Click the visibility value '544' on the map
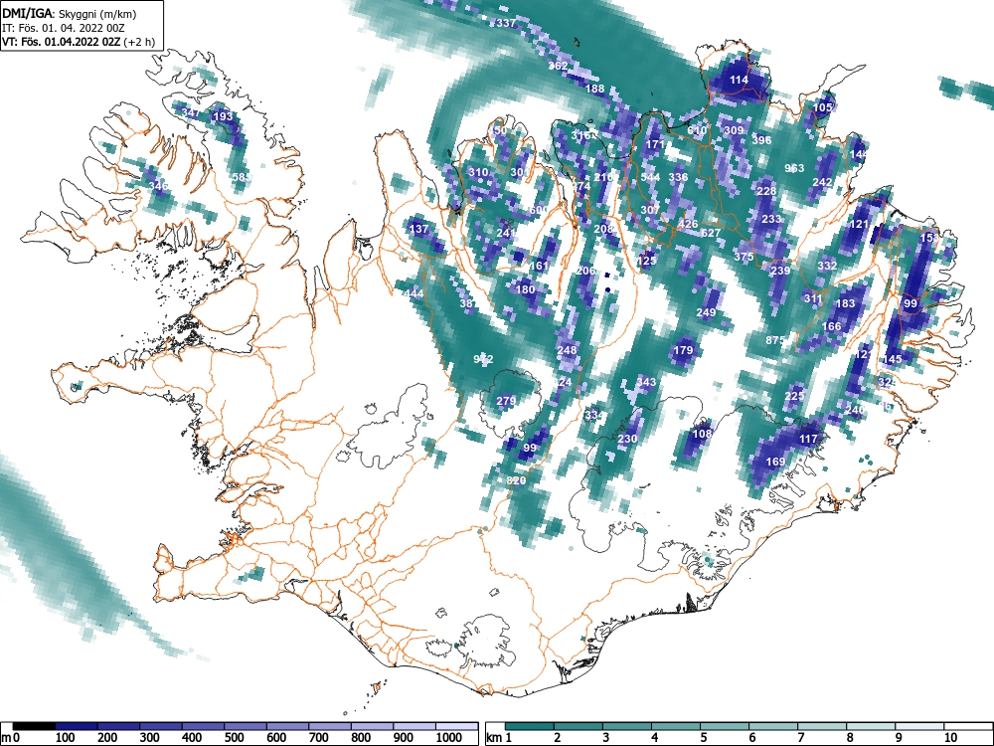Viewport: 994px width, 746px height. point(650,177)
